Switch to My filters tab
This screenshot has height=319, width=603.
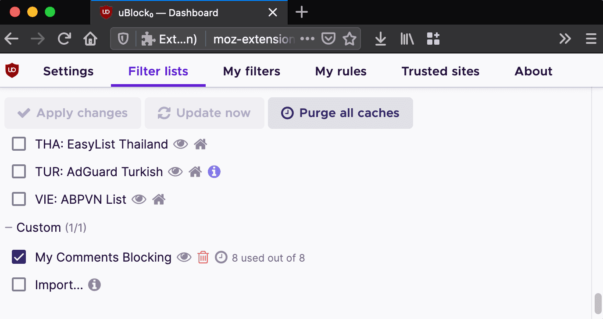point(252,71)
